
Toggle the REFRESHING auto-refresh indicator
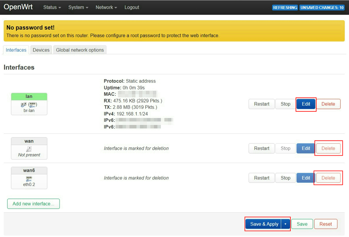(x=285, y=7)
